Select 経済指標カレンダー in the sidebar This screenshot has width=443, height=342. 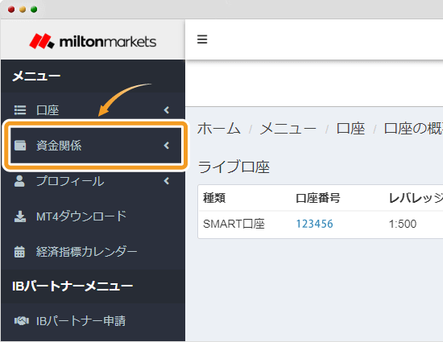pos(93,252)
